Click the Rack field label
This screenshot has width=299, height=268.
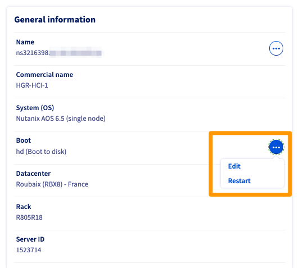click(24, 207)
